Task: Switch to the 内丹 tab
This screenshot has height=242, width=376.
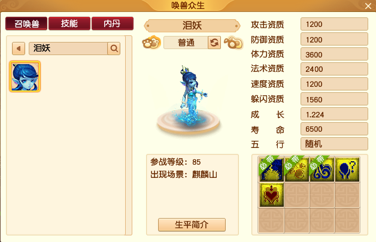Action: pos(113,23)
